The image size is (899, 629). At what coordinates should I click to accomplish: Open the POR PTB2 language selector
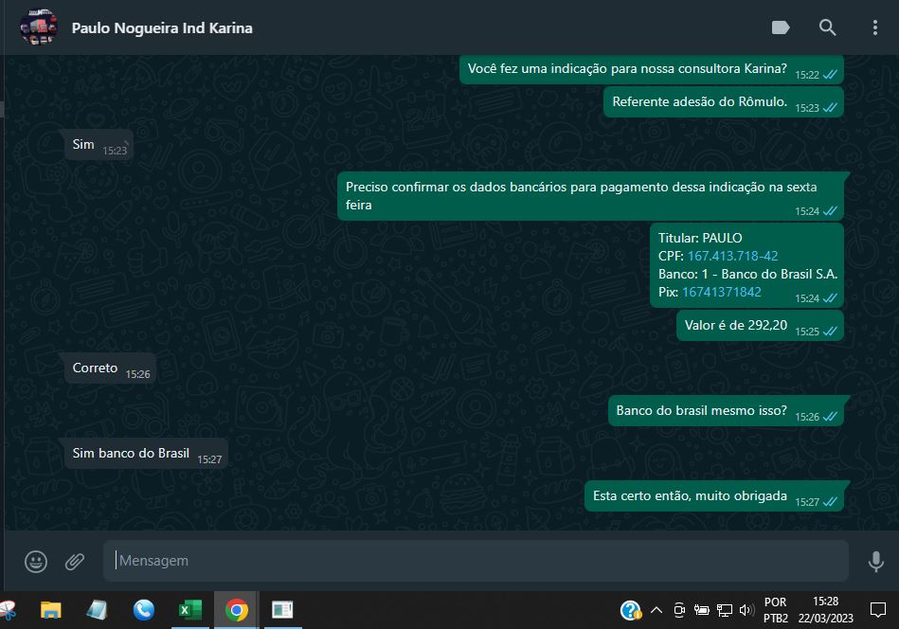775,610
